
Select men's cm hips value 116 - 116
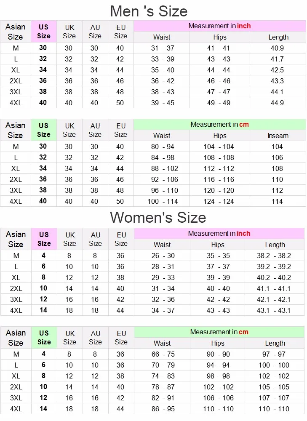219,179
